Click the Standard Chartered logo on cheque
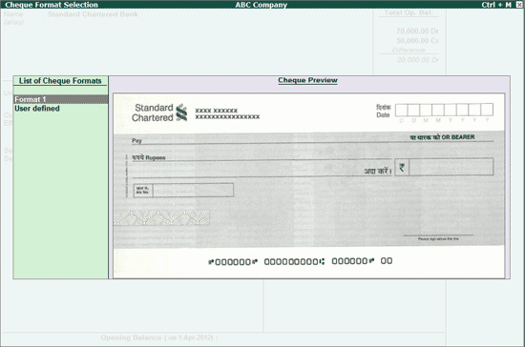Image resolution: width=525 pixels, height=347 pixels. point(159,112)
